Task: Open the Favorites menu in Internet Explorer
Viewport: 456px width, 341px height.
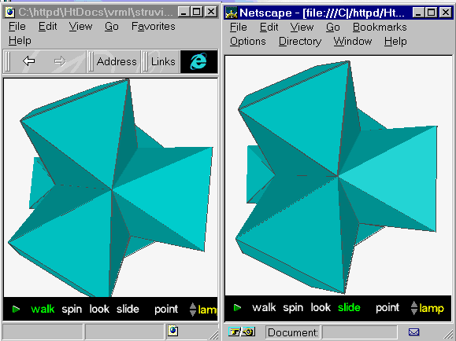Action: [x=154, y=27]
